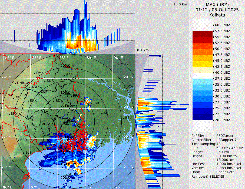Click the Kolkata radar site name
This screenshot has height=189, width=245.
coord(217,15)
